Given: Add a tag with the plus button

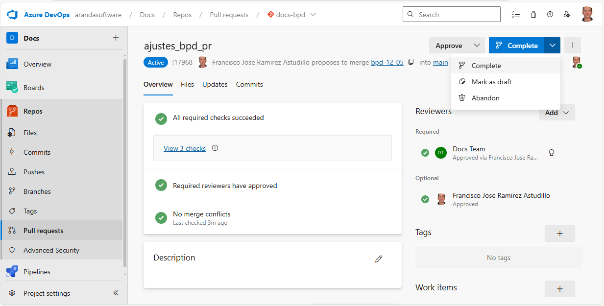Looking at the screenshot, I should 559,234.
